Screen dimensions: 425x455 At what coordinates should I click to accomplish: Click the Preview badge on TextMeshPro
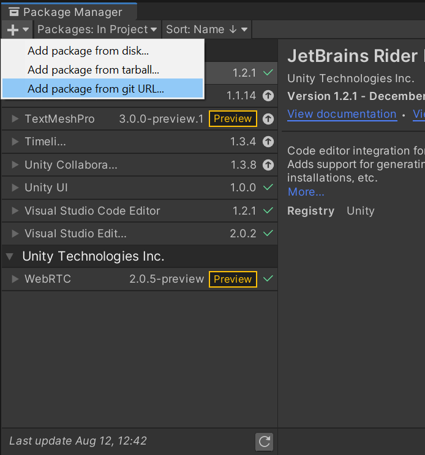233,119
